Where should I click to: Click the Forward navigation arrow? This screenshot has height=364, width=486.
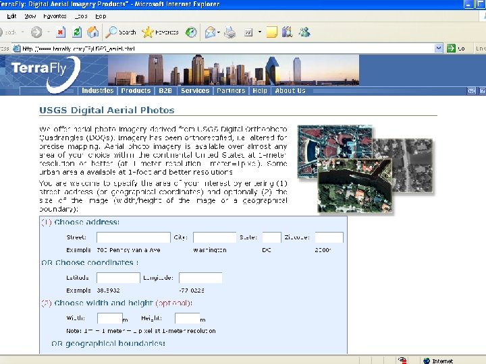point(36,32)
